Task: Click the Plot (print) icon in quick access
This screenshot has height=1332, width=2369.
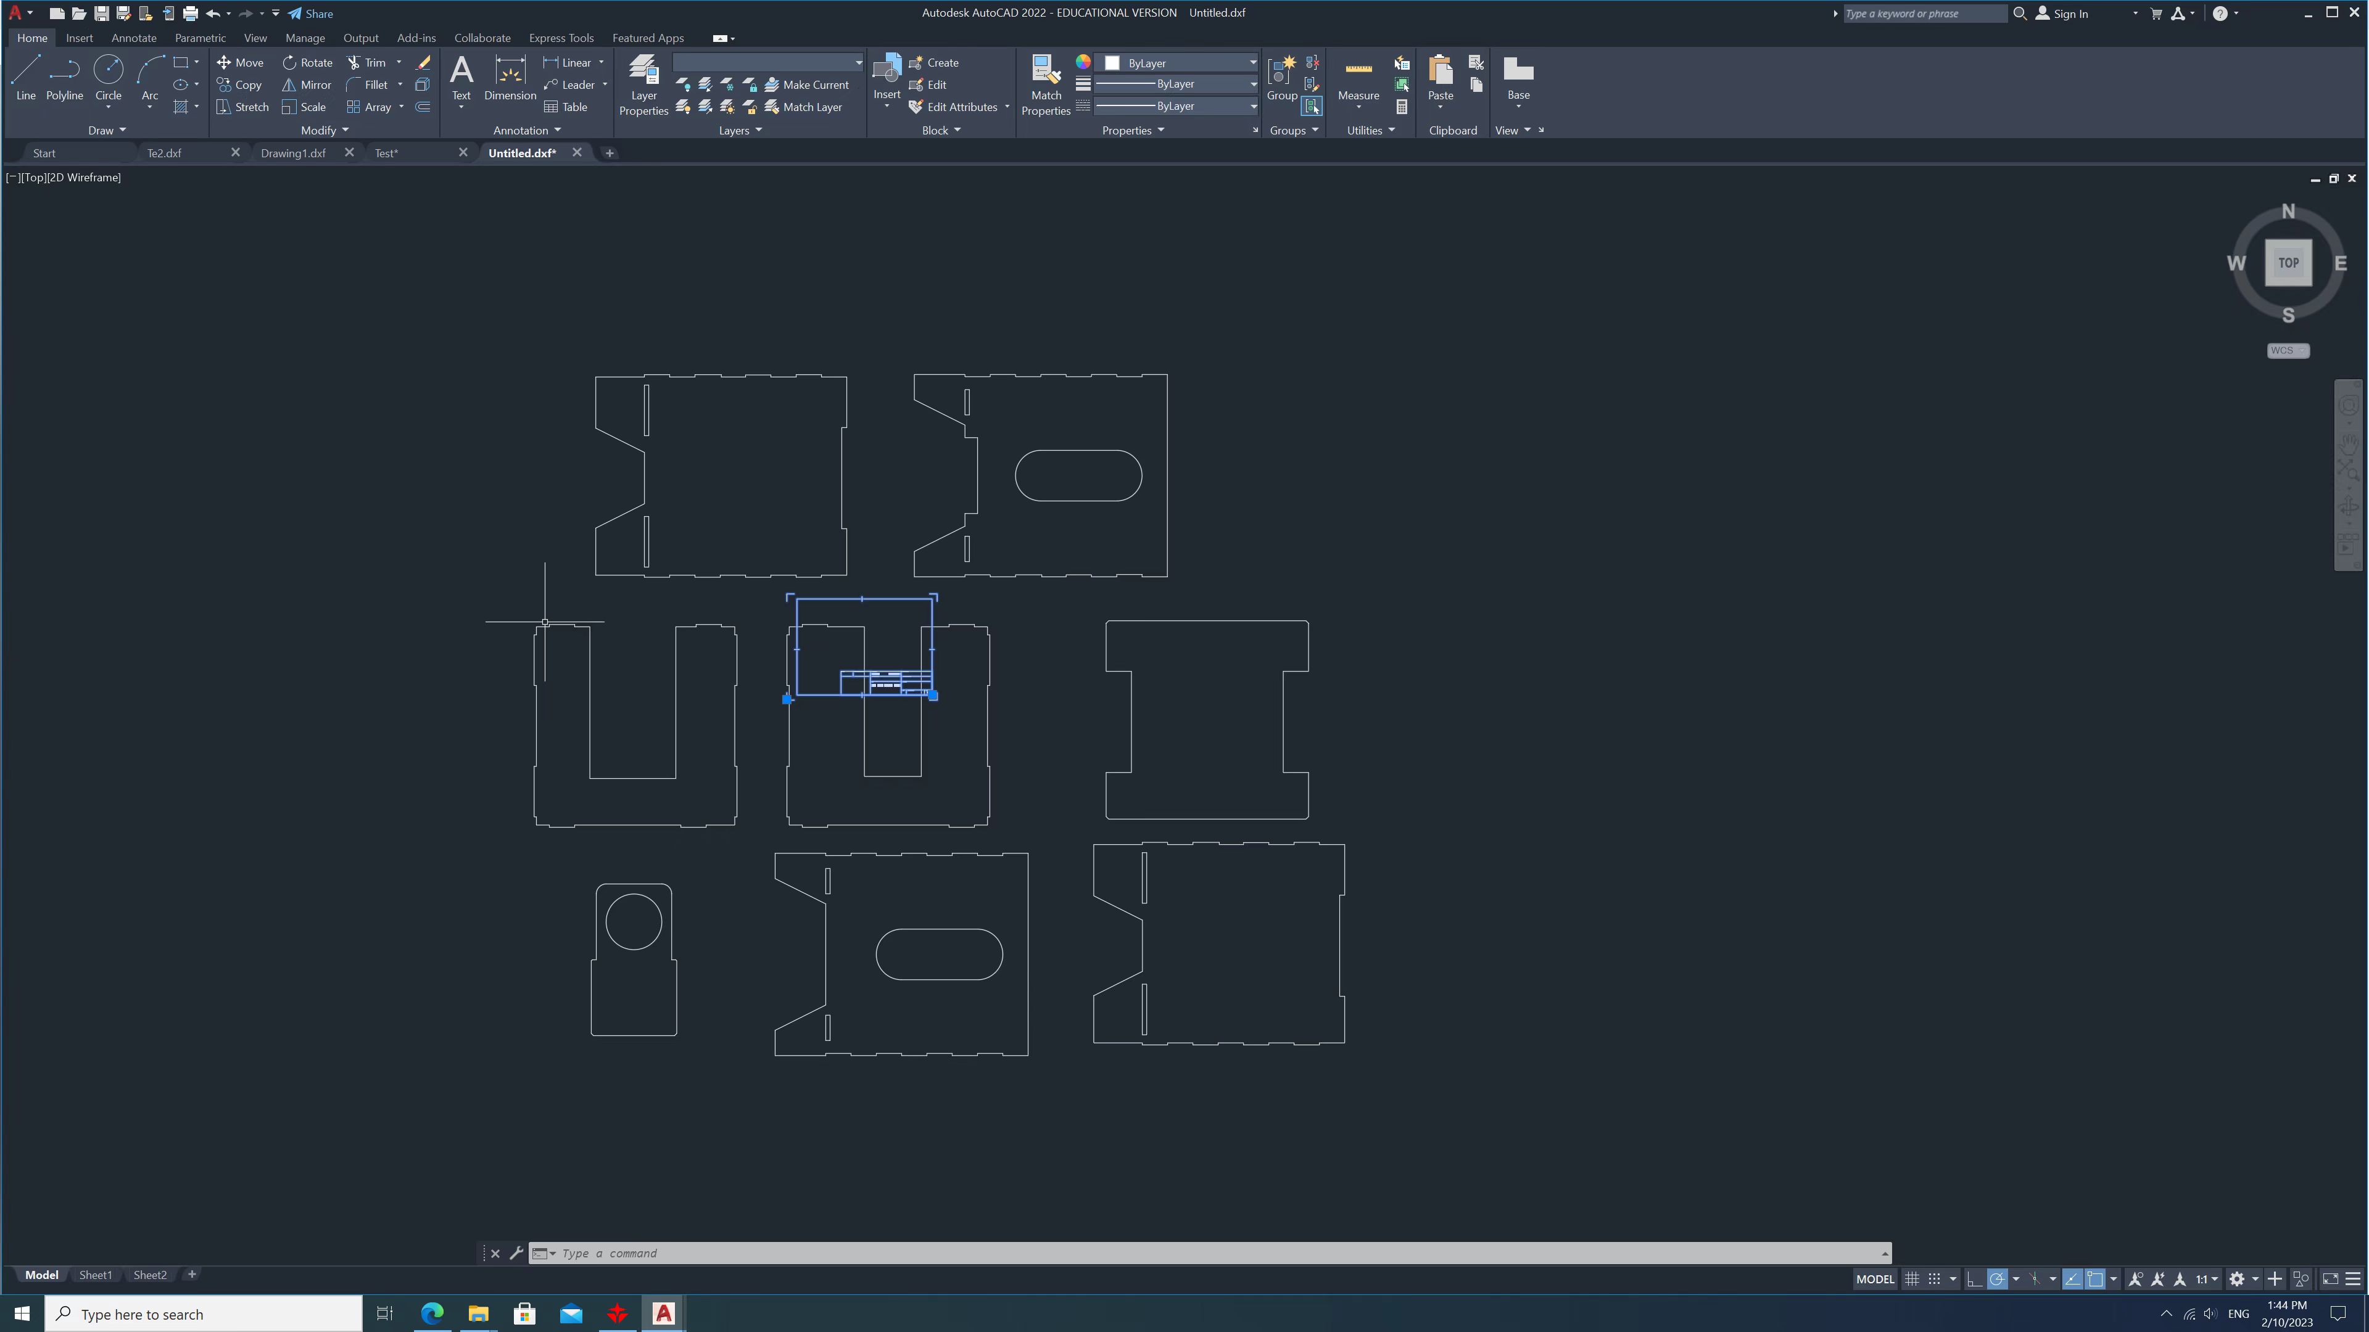Action: coord(191,14)
